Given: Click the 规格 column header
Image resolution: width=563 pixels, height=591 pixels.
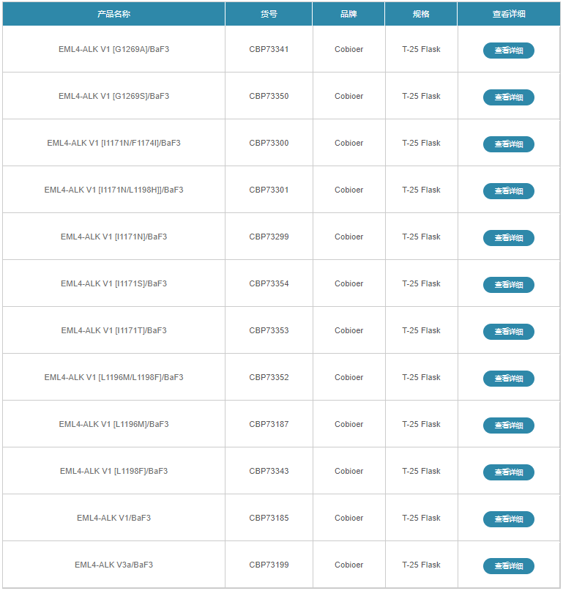Looking at the screenshot, I should (x=421, y=14).
